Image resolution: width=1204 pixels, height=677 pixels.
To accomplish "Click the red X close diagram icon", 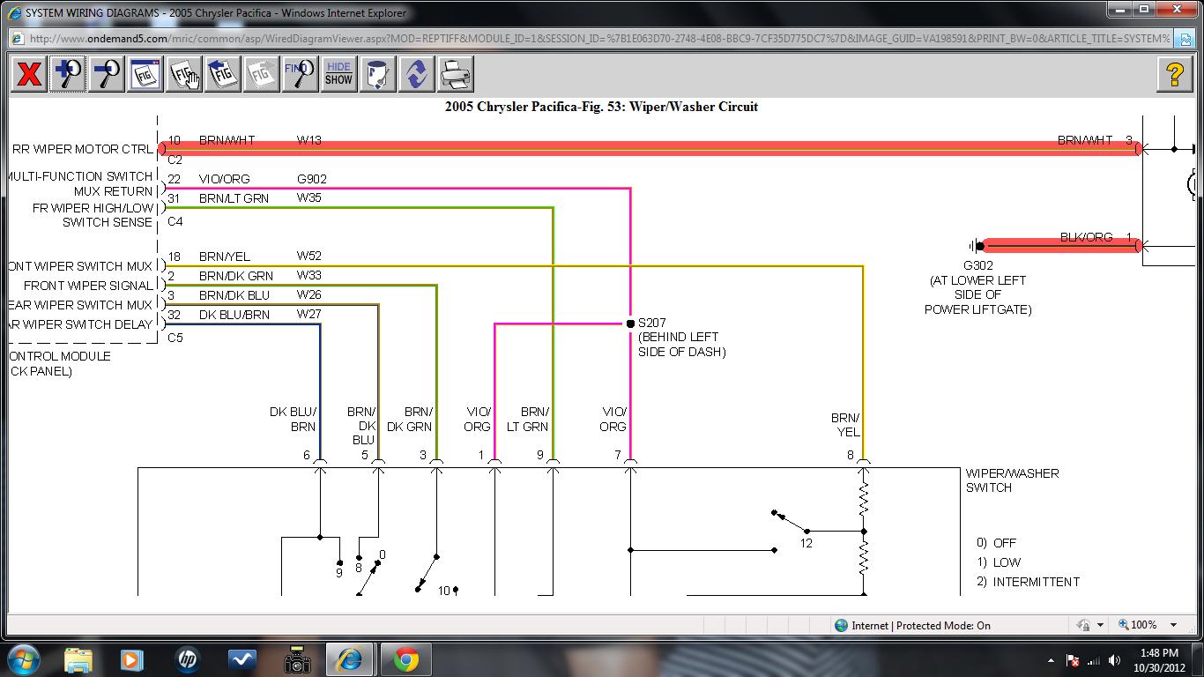I will 29,74.
